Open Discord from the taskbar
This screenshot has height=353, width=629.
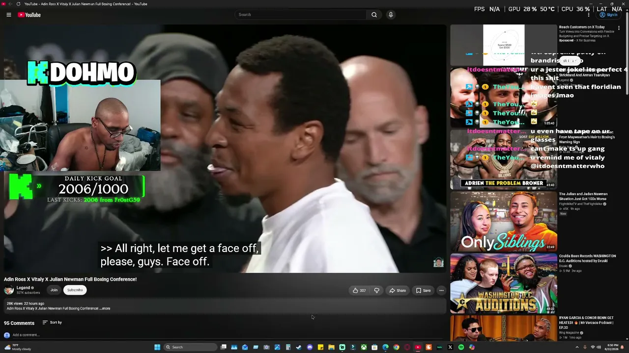(310, 347)
